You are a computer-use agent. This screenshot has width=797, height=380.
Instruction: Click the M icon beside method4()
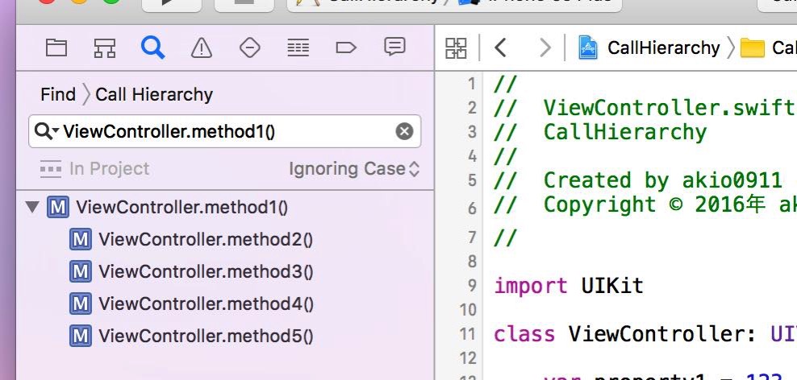[81, 304]
